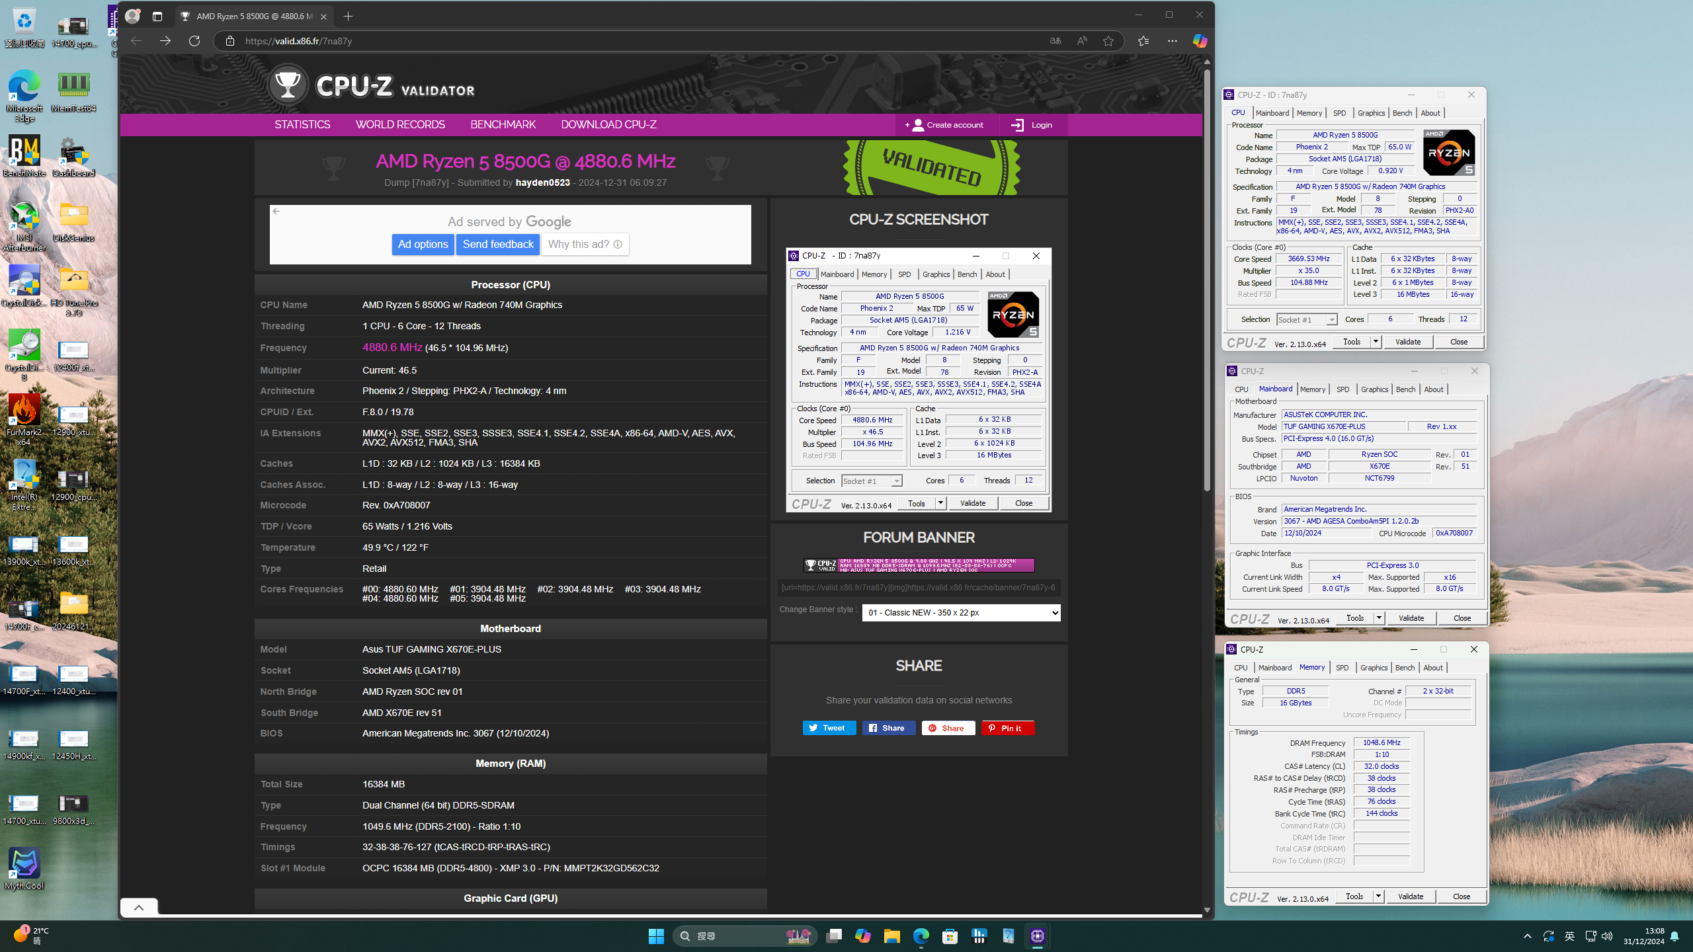Viewport: 1693px width, 952px height.
Task: Click the translate icon in address bar
Action: click(1055, 41)
